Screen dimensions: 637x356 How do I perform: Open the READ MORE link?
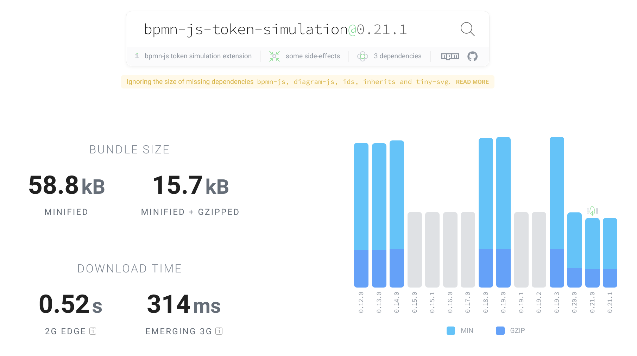tap(472, 82)
